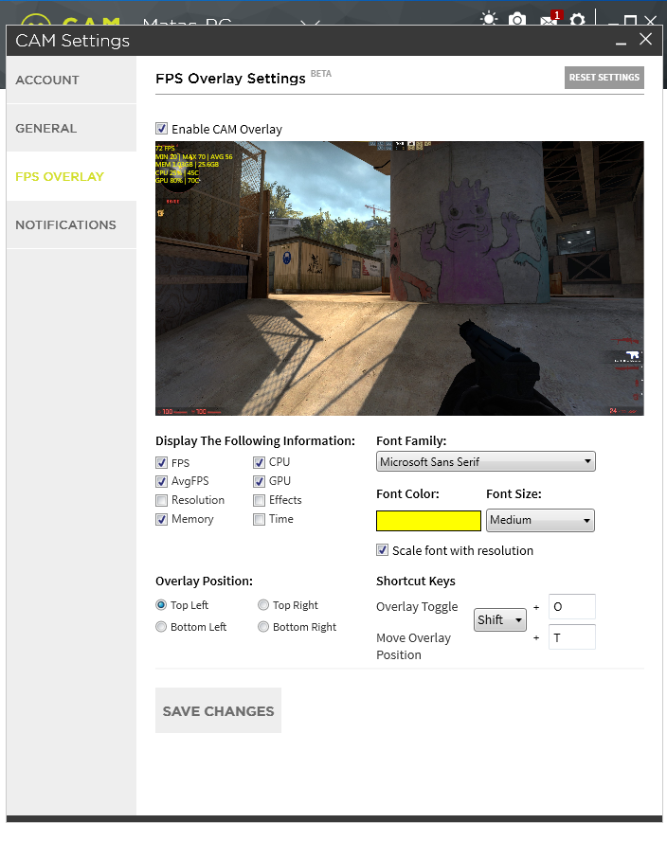Minimize the CAM Settings dialog
Image resolution: width=667 pixels, height=841 pixels.
[x=621, y=40]
